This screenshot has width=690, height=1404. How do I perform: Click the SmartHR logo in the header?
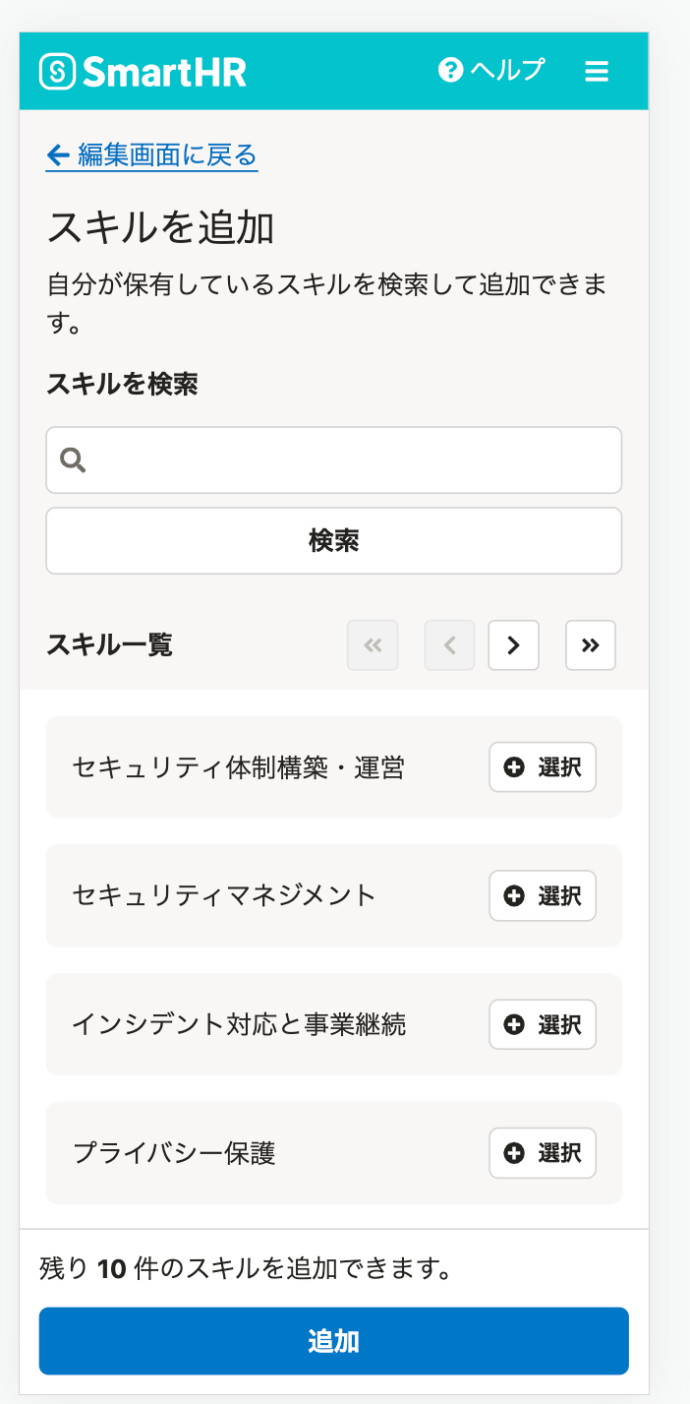click(144, 70)
